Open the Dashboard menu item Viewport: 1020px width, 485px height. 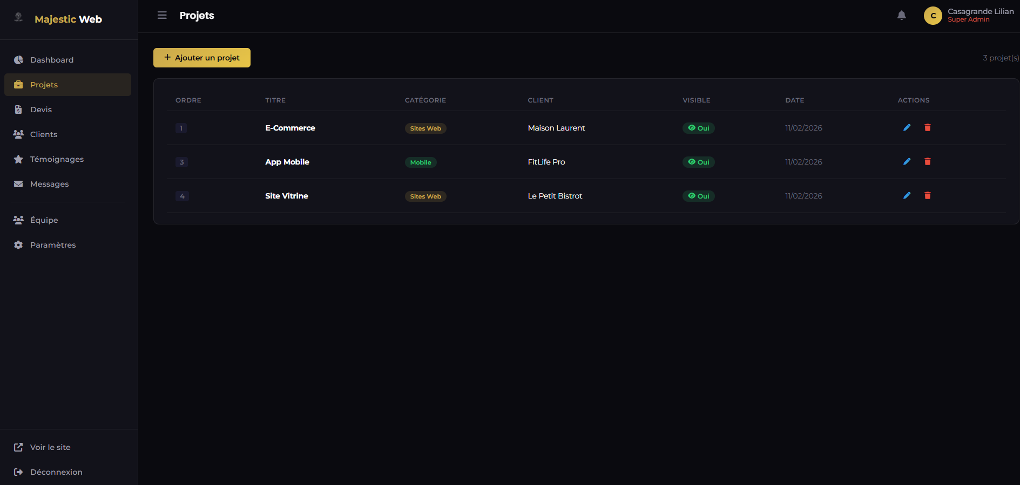pos(52,60)
